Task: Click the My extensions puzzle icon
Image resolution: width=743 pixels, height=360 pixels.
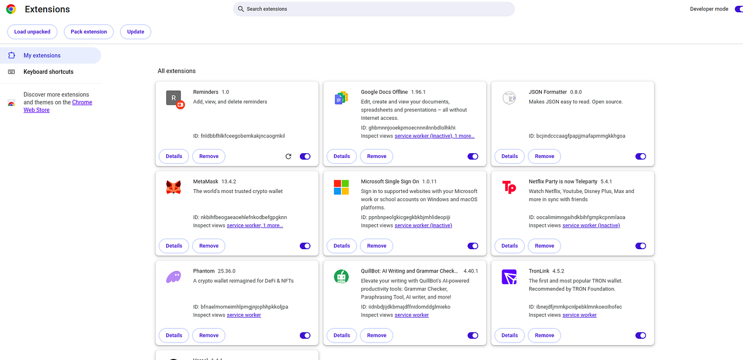Action: [x=12, y=55]
